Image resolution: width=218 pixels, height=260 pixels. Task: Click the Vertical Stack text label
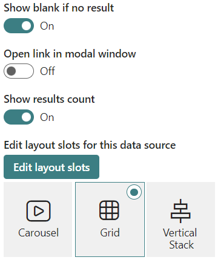click(x=180, y=239)
